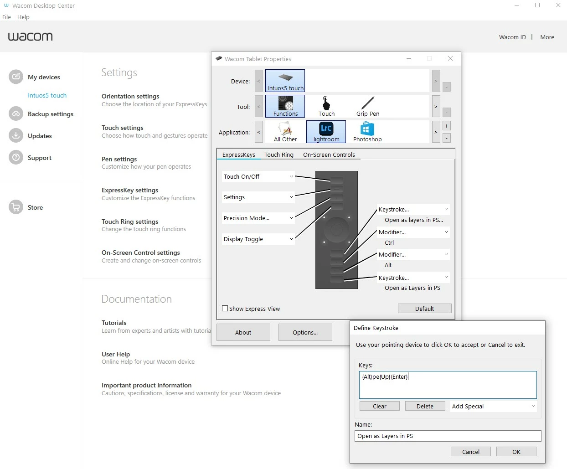Enable Show Express View checkbox
Screen dimensions: 567x469
click(225, 309)
